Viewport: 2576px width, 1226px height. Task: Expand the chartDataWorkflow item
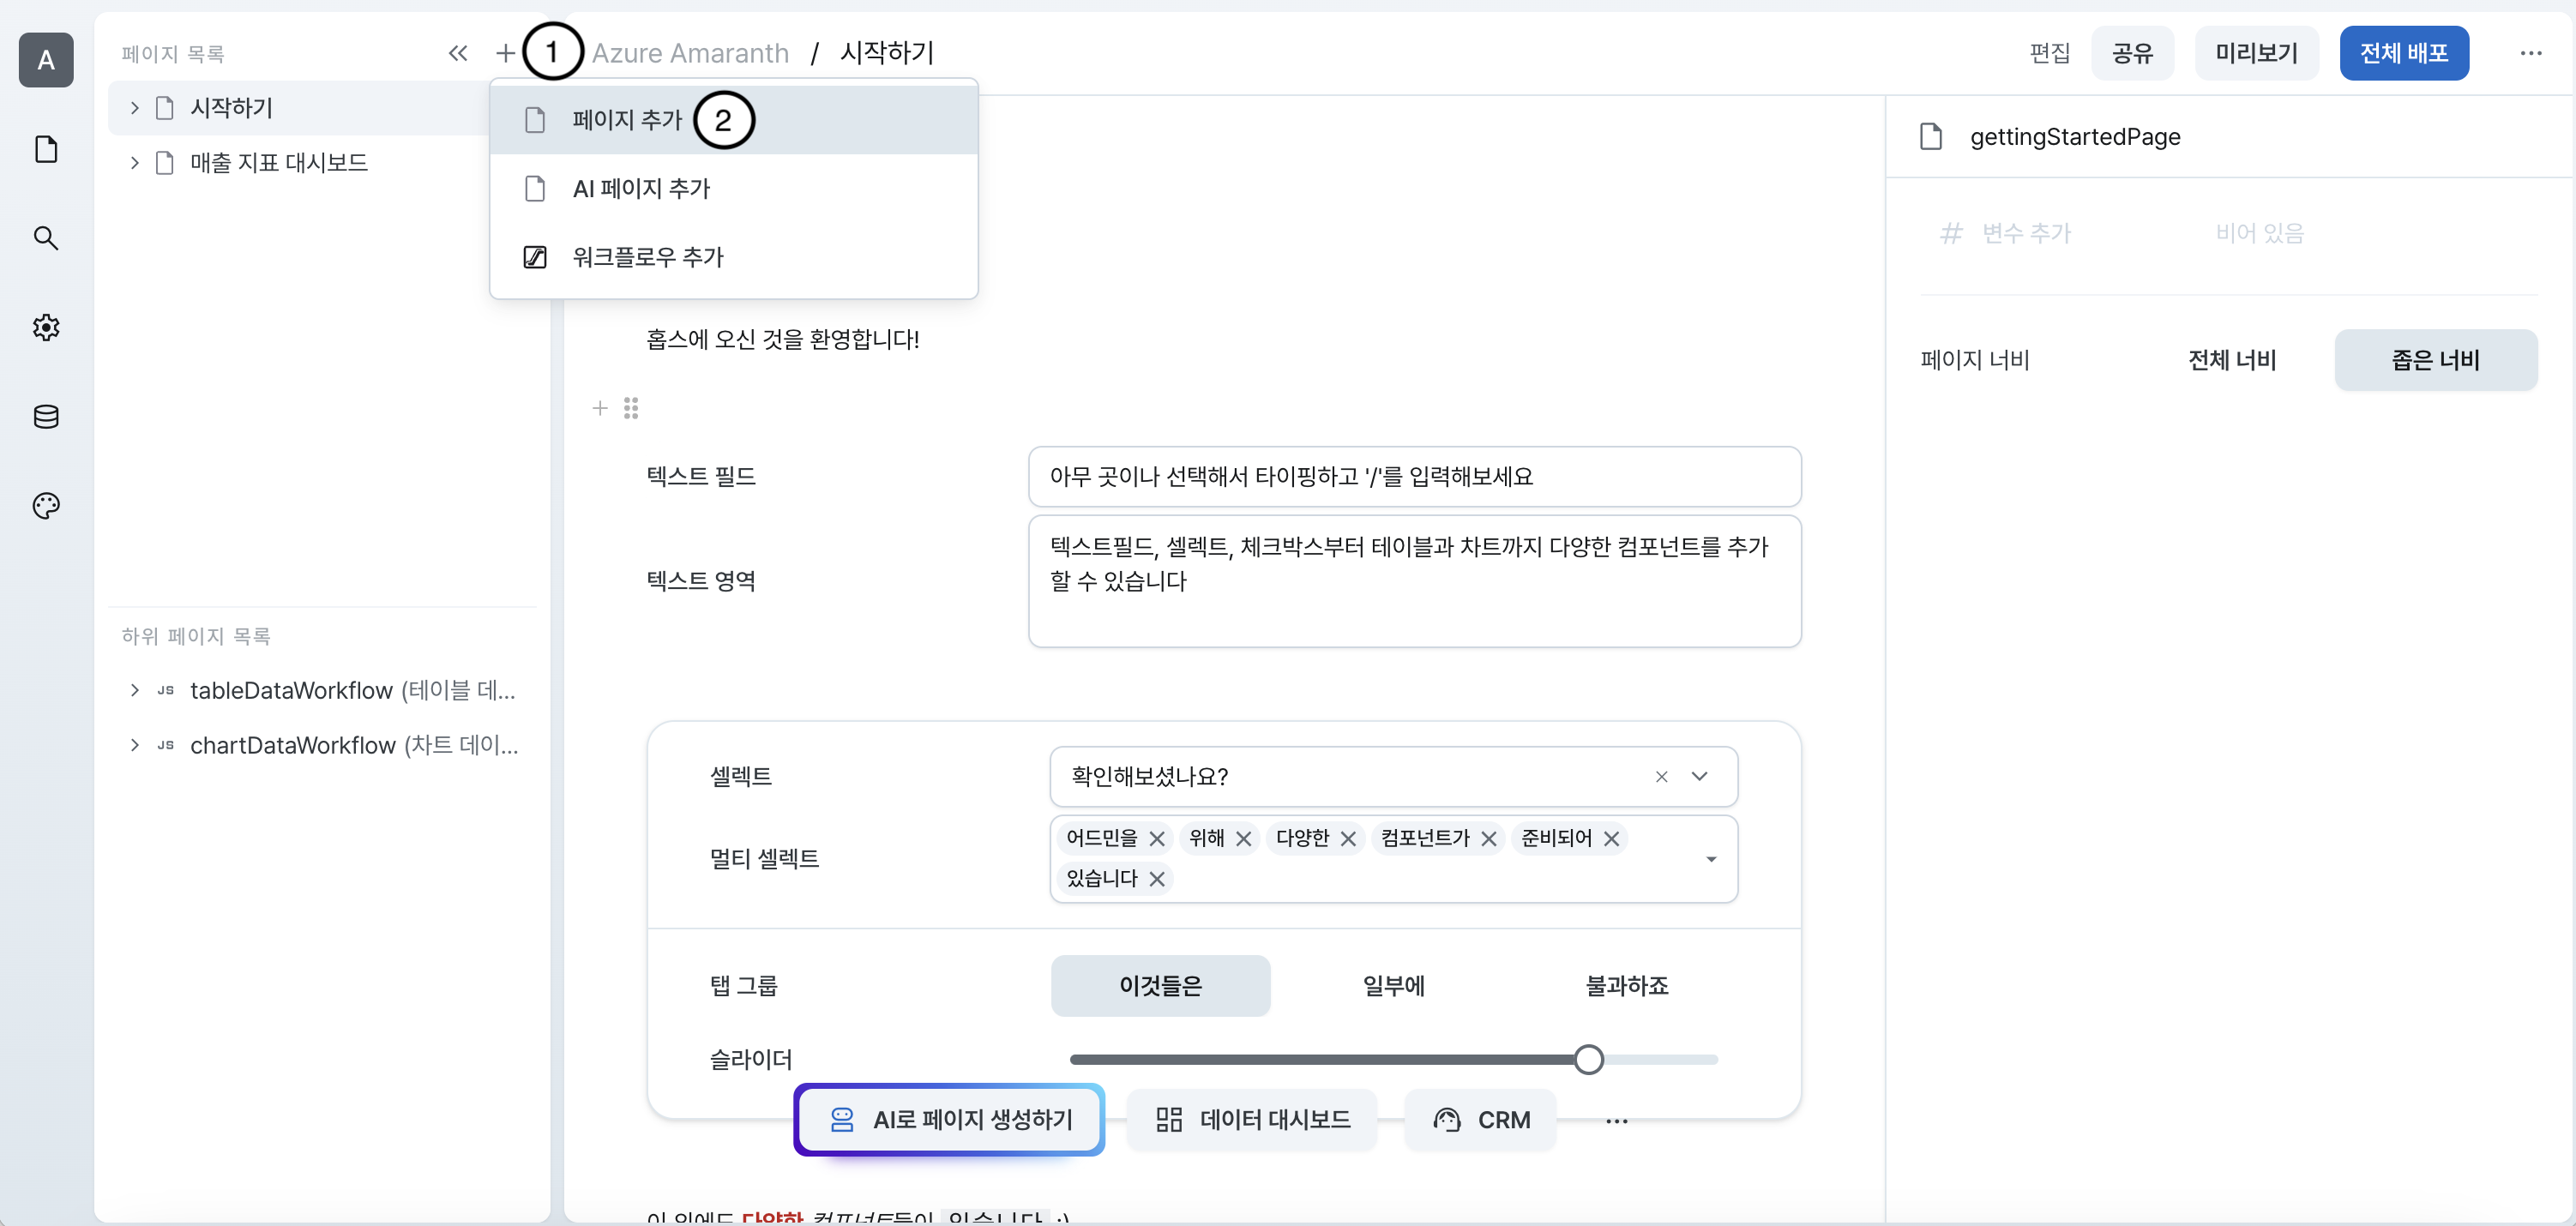coord(134,746)
